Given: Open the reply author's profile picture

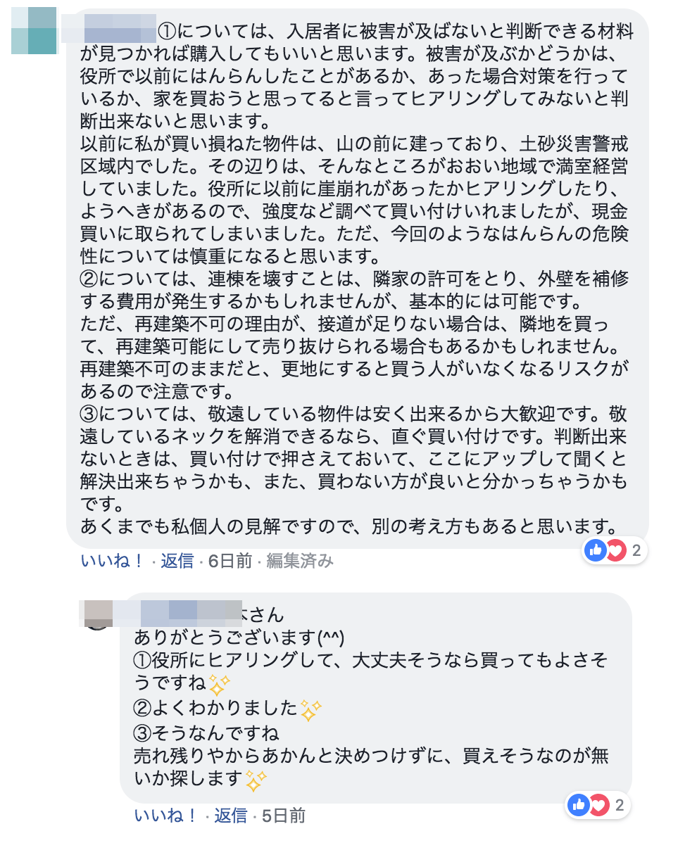Looking at the screenshot, I should tap(96, 614).
